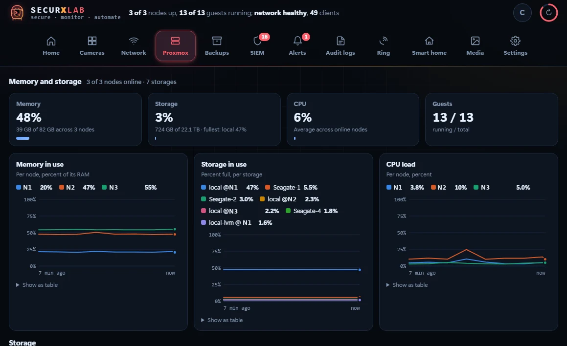567x346 pixels.
Task: Open the Ring icon
Action: click(384, 41)
